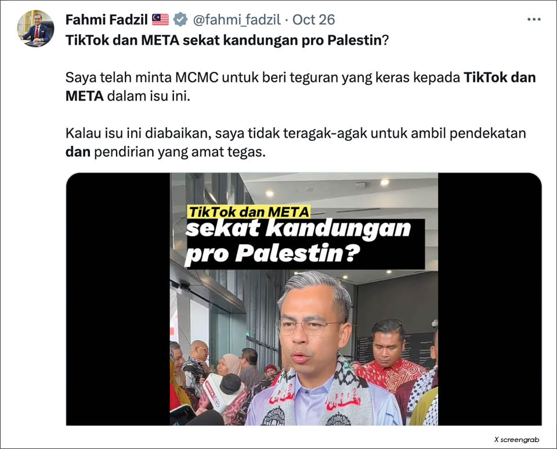This screenshot has height=449, width=557.
Task: Open the Oct 26 timestamp permalink
Action: [314, 20]
